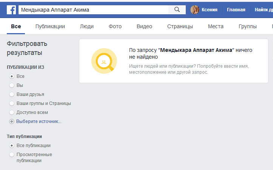
Task: Click the Ищете людей или публикации hint
Action: 189,69
